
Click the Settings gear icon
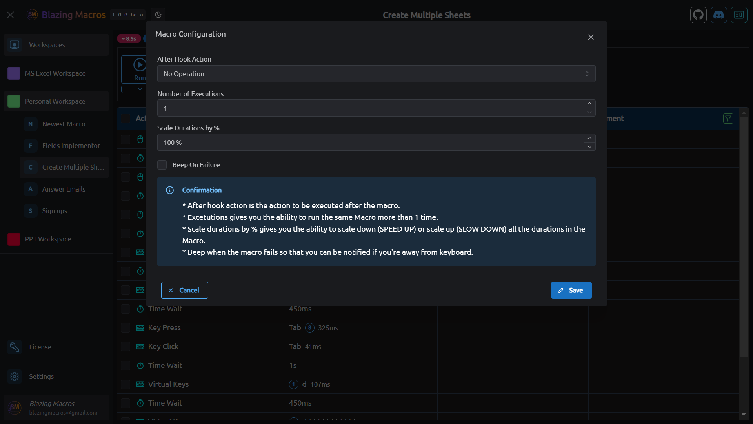(15, 376)
